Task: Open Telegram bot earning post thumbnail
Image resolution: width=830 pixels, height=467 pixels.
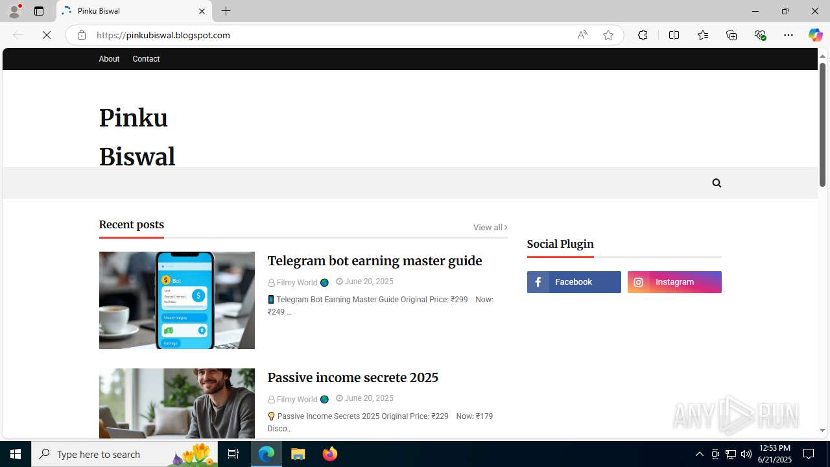Action: tap(176, 300)
